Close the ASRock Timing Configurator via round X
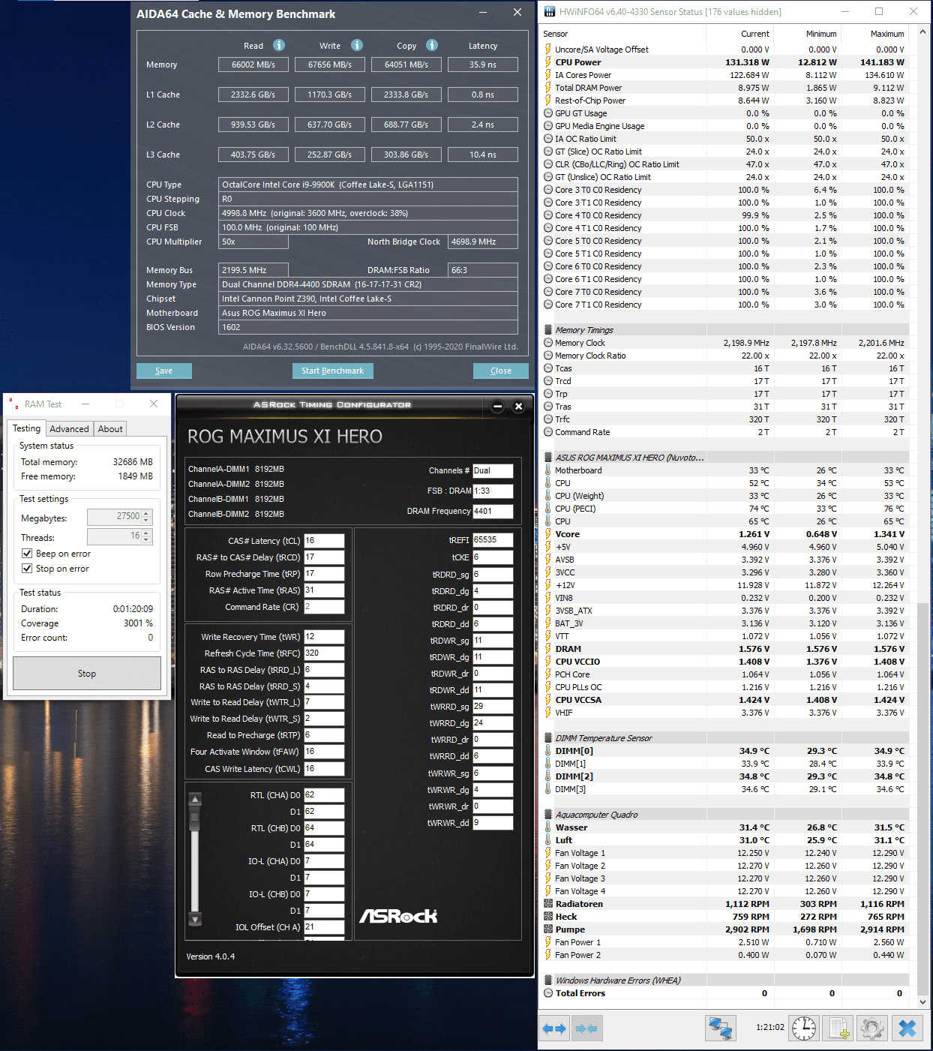Viewport: 933px width, 1051px height. 518,407
